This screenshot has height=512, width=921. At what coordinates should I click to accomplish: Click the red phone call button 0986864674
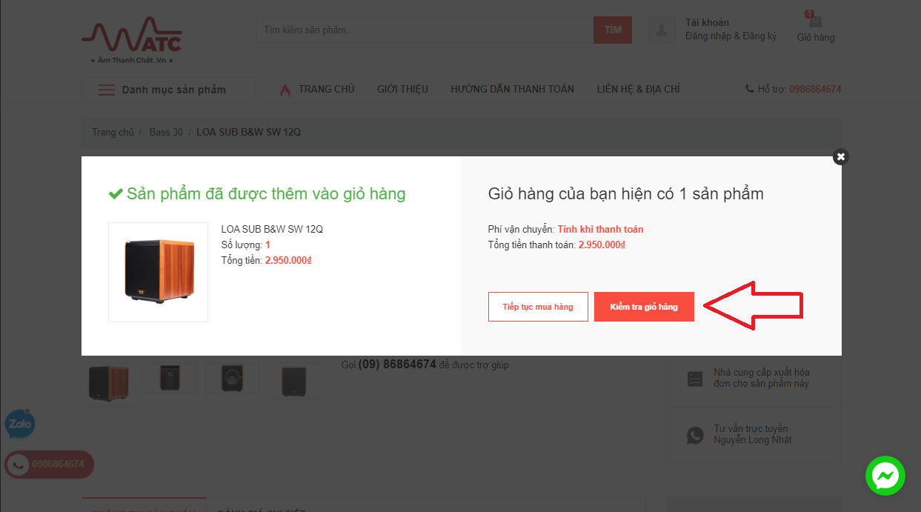pyautogui.click(x=49, y=465)
